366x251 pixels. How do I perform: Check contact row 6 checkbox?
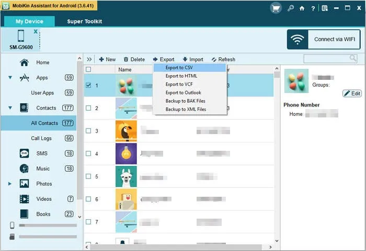pos(88,199)
